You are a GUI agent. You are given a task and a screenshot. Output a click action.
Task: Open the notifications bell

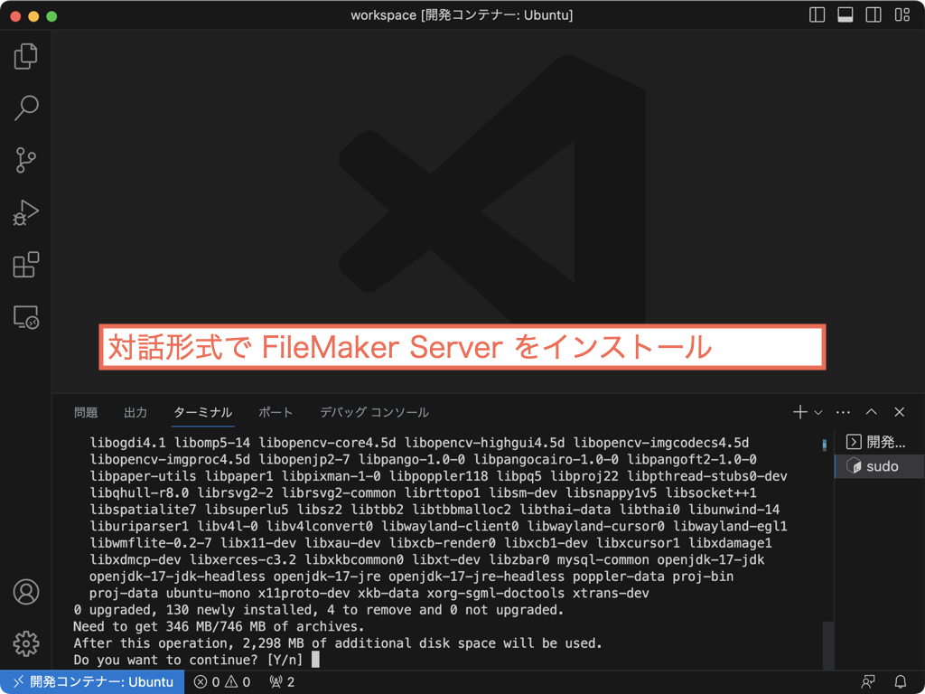point(901,682)
